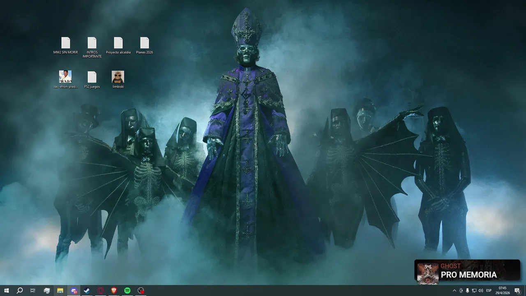Image resolution: width=526 pixels, height=296 pixels.
Task: Open taskbar Search magnifier
Action: (20, 291)
